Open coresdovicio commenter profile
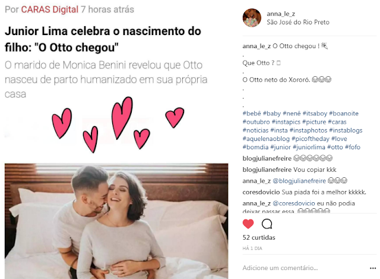 [261, 192]
